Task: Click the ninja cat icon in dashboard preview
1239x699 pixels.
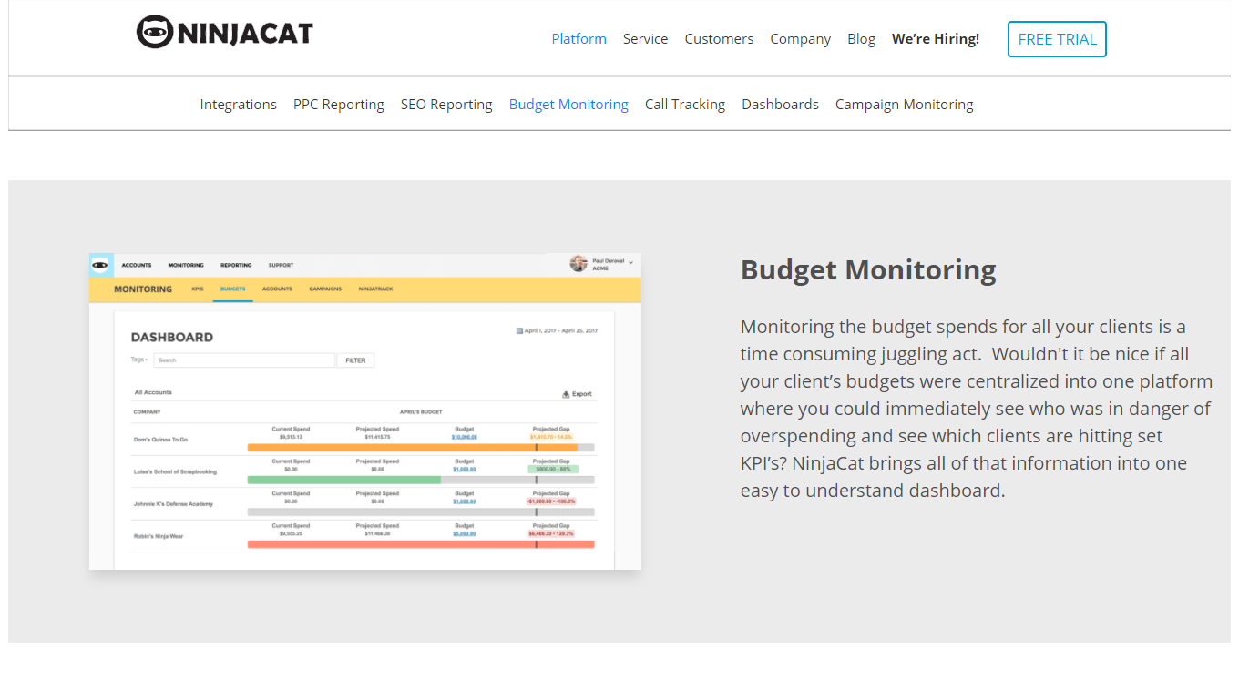Action: pos(100,265)
